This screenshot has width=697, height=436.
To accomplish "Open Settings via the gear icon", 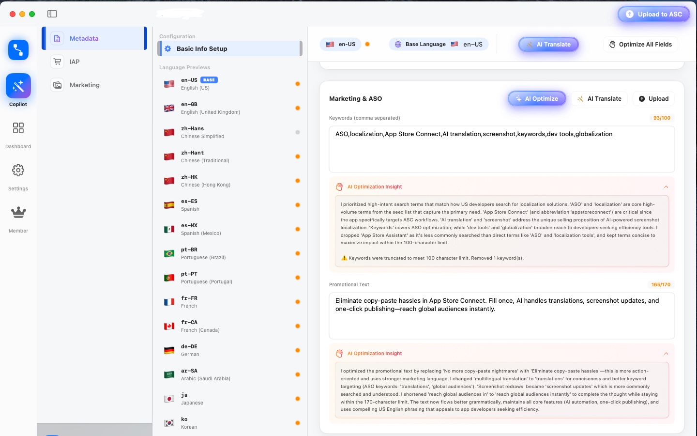I will click(x=18, y=170).
